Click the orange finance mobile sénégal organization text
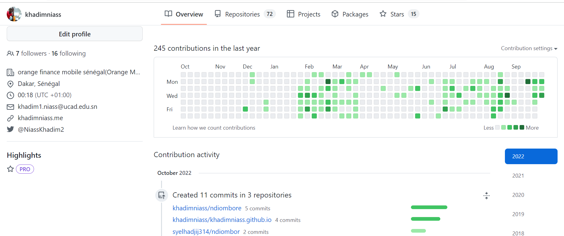This screenshot has height=236, width=564. coord(79,72)
